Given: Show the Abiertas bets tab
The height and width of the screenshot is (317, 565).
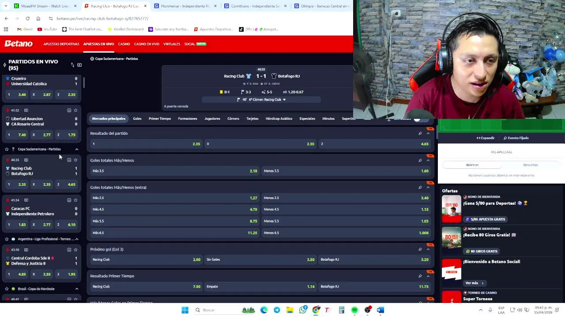Looking at the screenshot, I should 472,165.
